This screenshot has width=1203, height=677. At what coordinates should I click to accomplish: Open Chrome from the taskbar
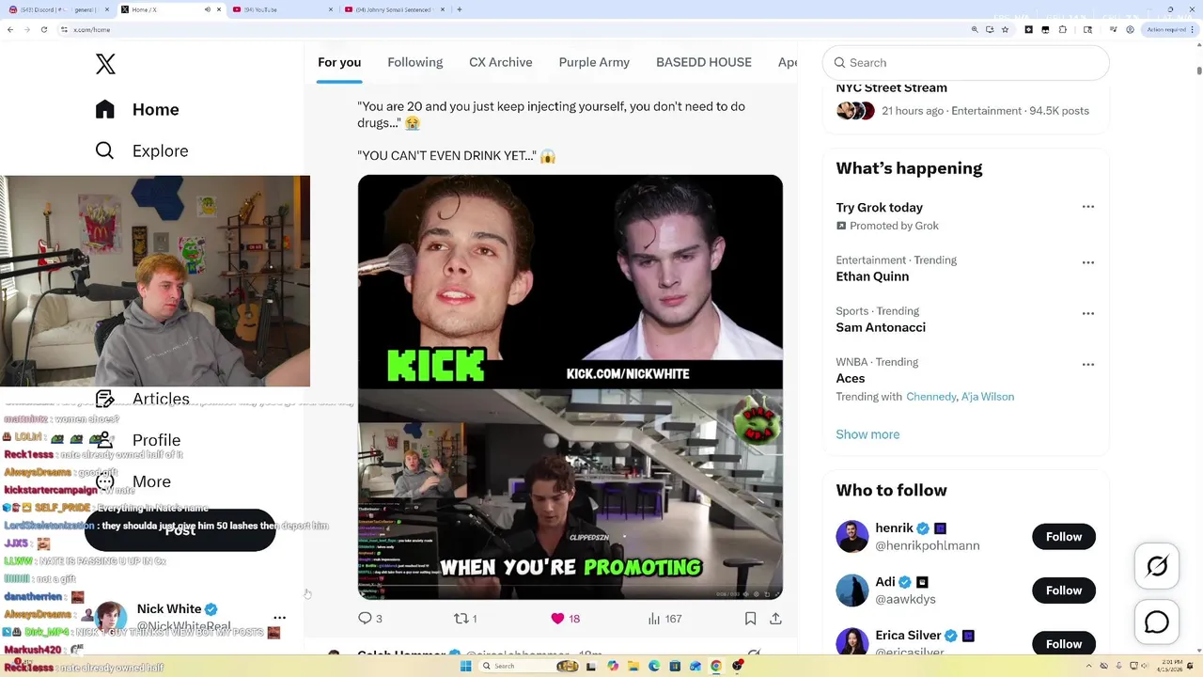tap(716, 666)
